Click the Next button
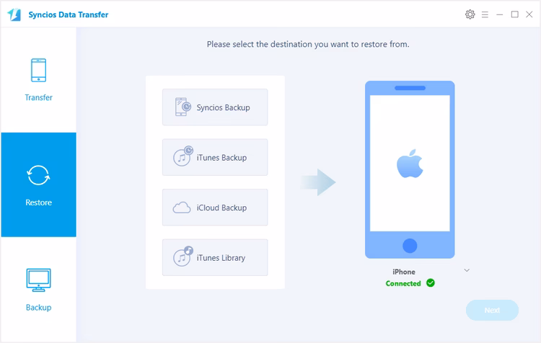 tap(492, 311)
